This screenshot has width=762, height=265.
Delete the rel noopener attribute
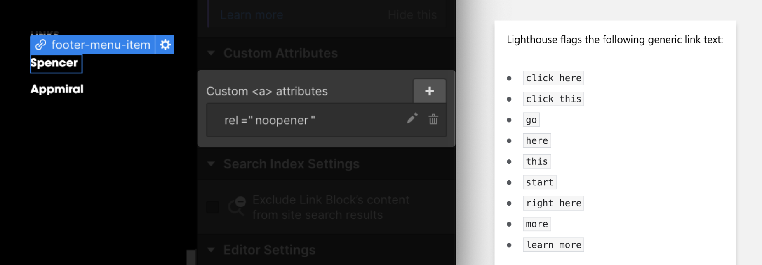[433, 119]
